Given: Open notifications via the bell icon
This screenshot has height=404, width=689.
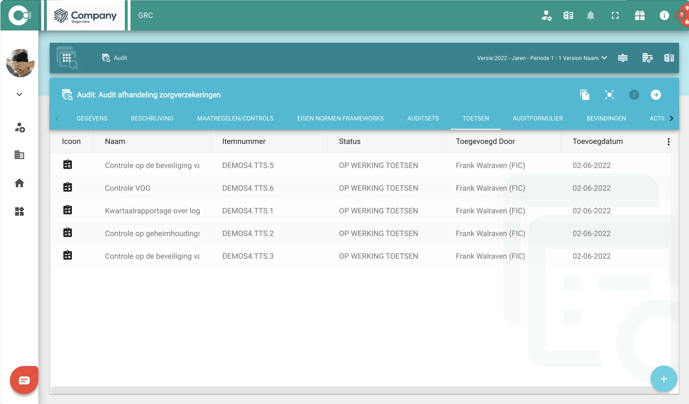Looking at the screenshot, I should pos(590,15).
